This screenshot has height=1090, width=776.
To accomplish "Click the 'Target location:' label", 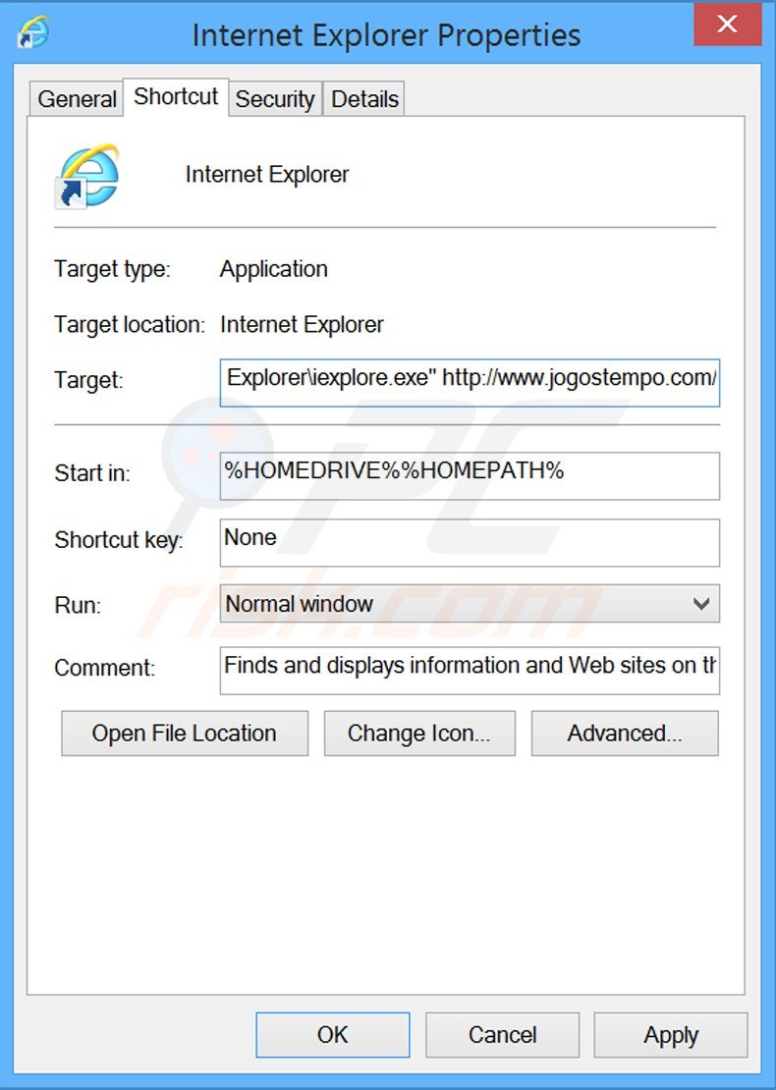I will [x=130, y=325].
